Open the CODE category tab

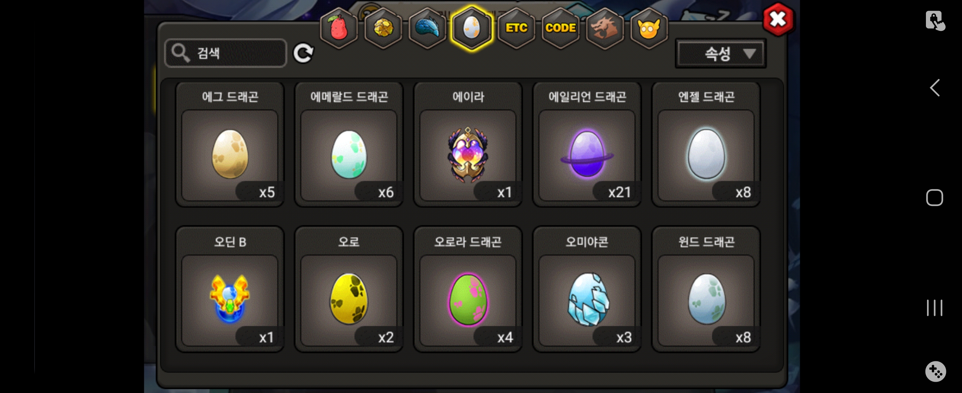[560, 28]
